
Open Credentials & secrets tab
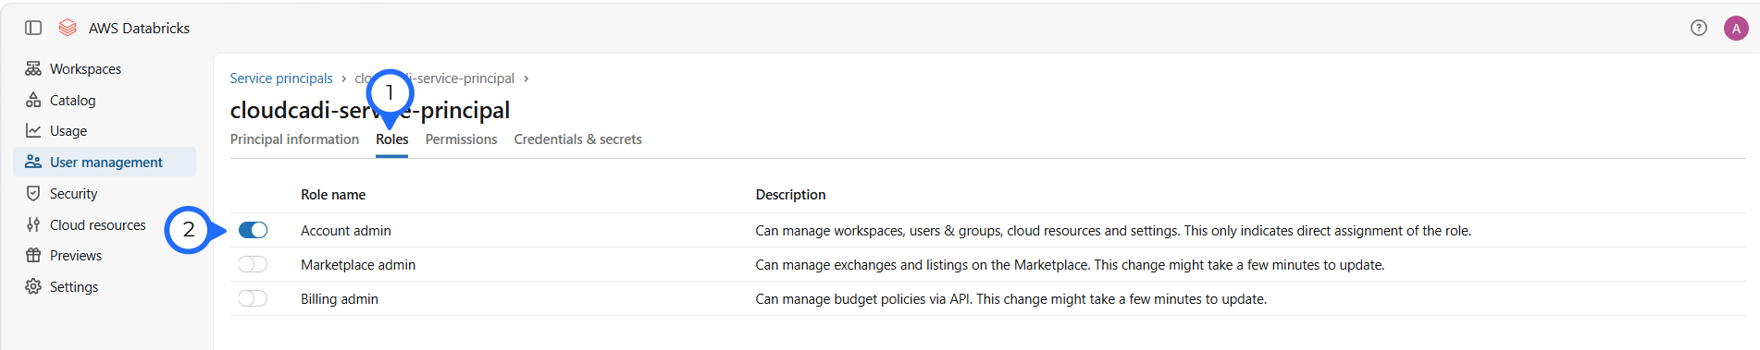(x=577, y=139)
